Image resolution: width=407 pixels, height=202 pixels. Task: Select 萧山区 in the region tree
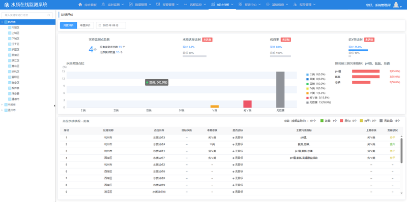point(16,66)
